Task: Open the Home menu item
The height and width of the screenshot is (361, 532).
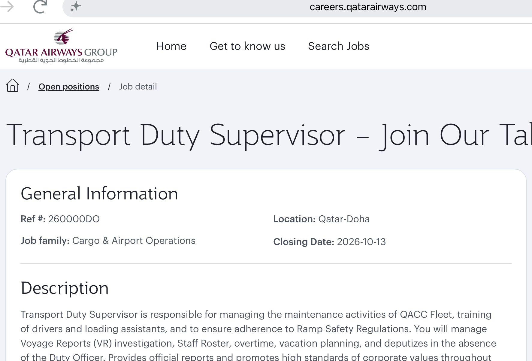Action: tap(171, 46)
